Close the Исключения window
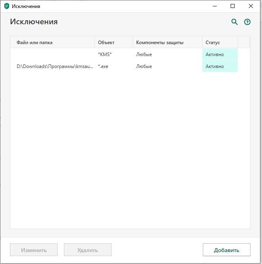This screenshot has height=264, width=262. (x=251, y=6)
